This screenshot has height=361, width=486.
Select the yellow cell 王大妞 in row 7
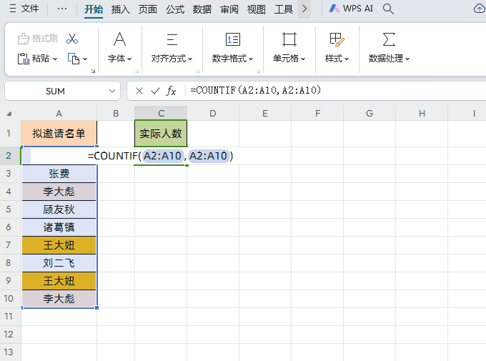pyautogui.click(x=59, y=245)
